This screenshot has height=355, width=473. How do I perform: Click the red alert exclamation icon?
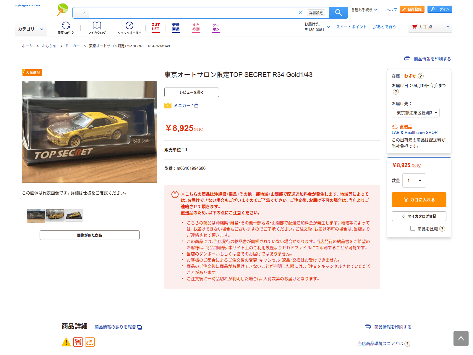click(x=175, y=194)
